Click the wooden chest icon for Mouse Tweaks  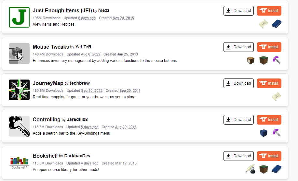(251, 60)
